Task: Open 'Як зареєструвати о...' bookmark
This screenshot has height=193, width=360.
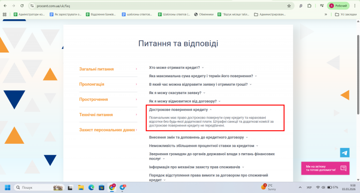Action: [66, 14]
